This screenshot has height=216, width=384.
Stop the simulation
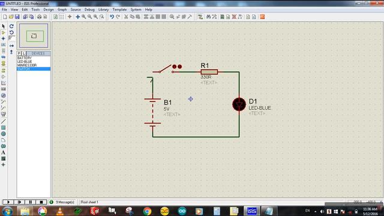[x=41, y=202]
